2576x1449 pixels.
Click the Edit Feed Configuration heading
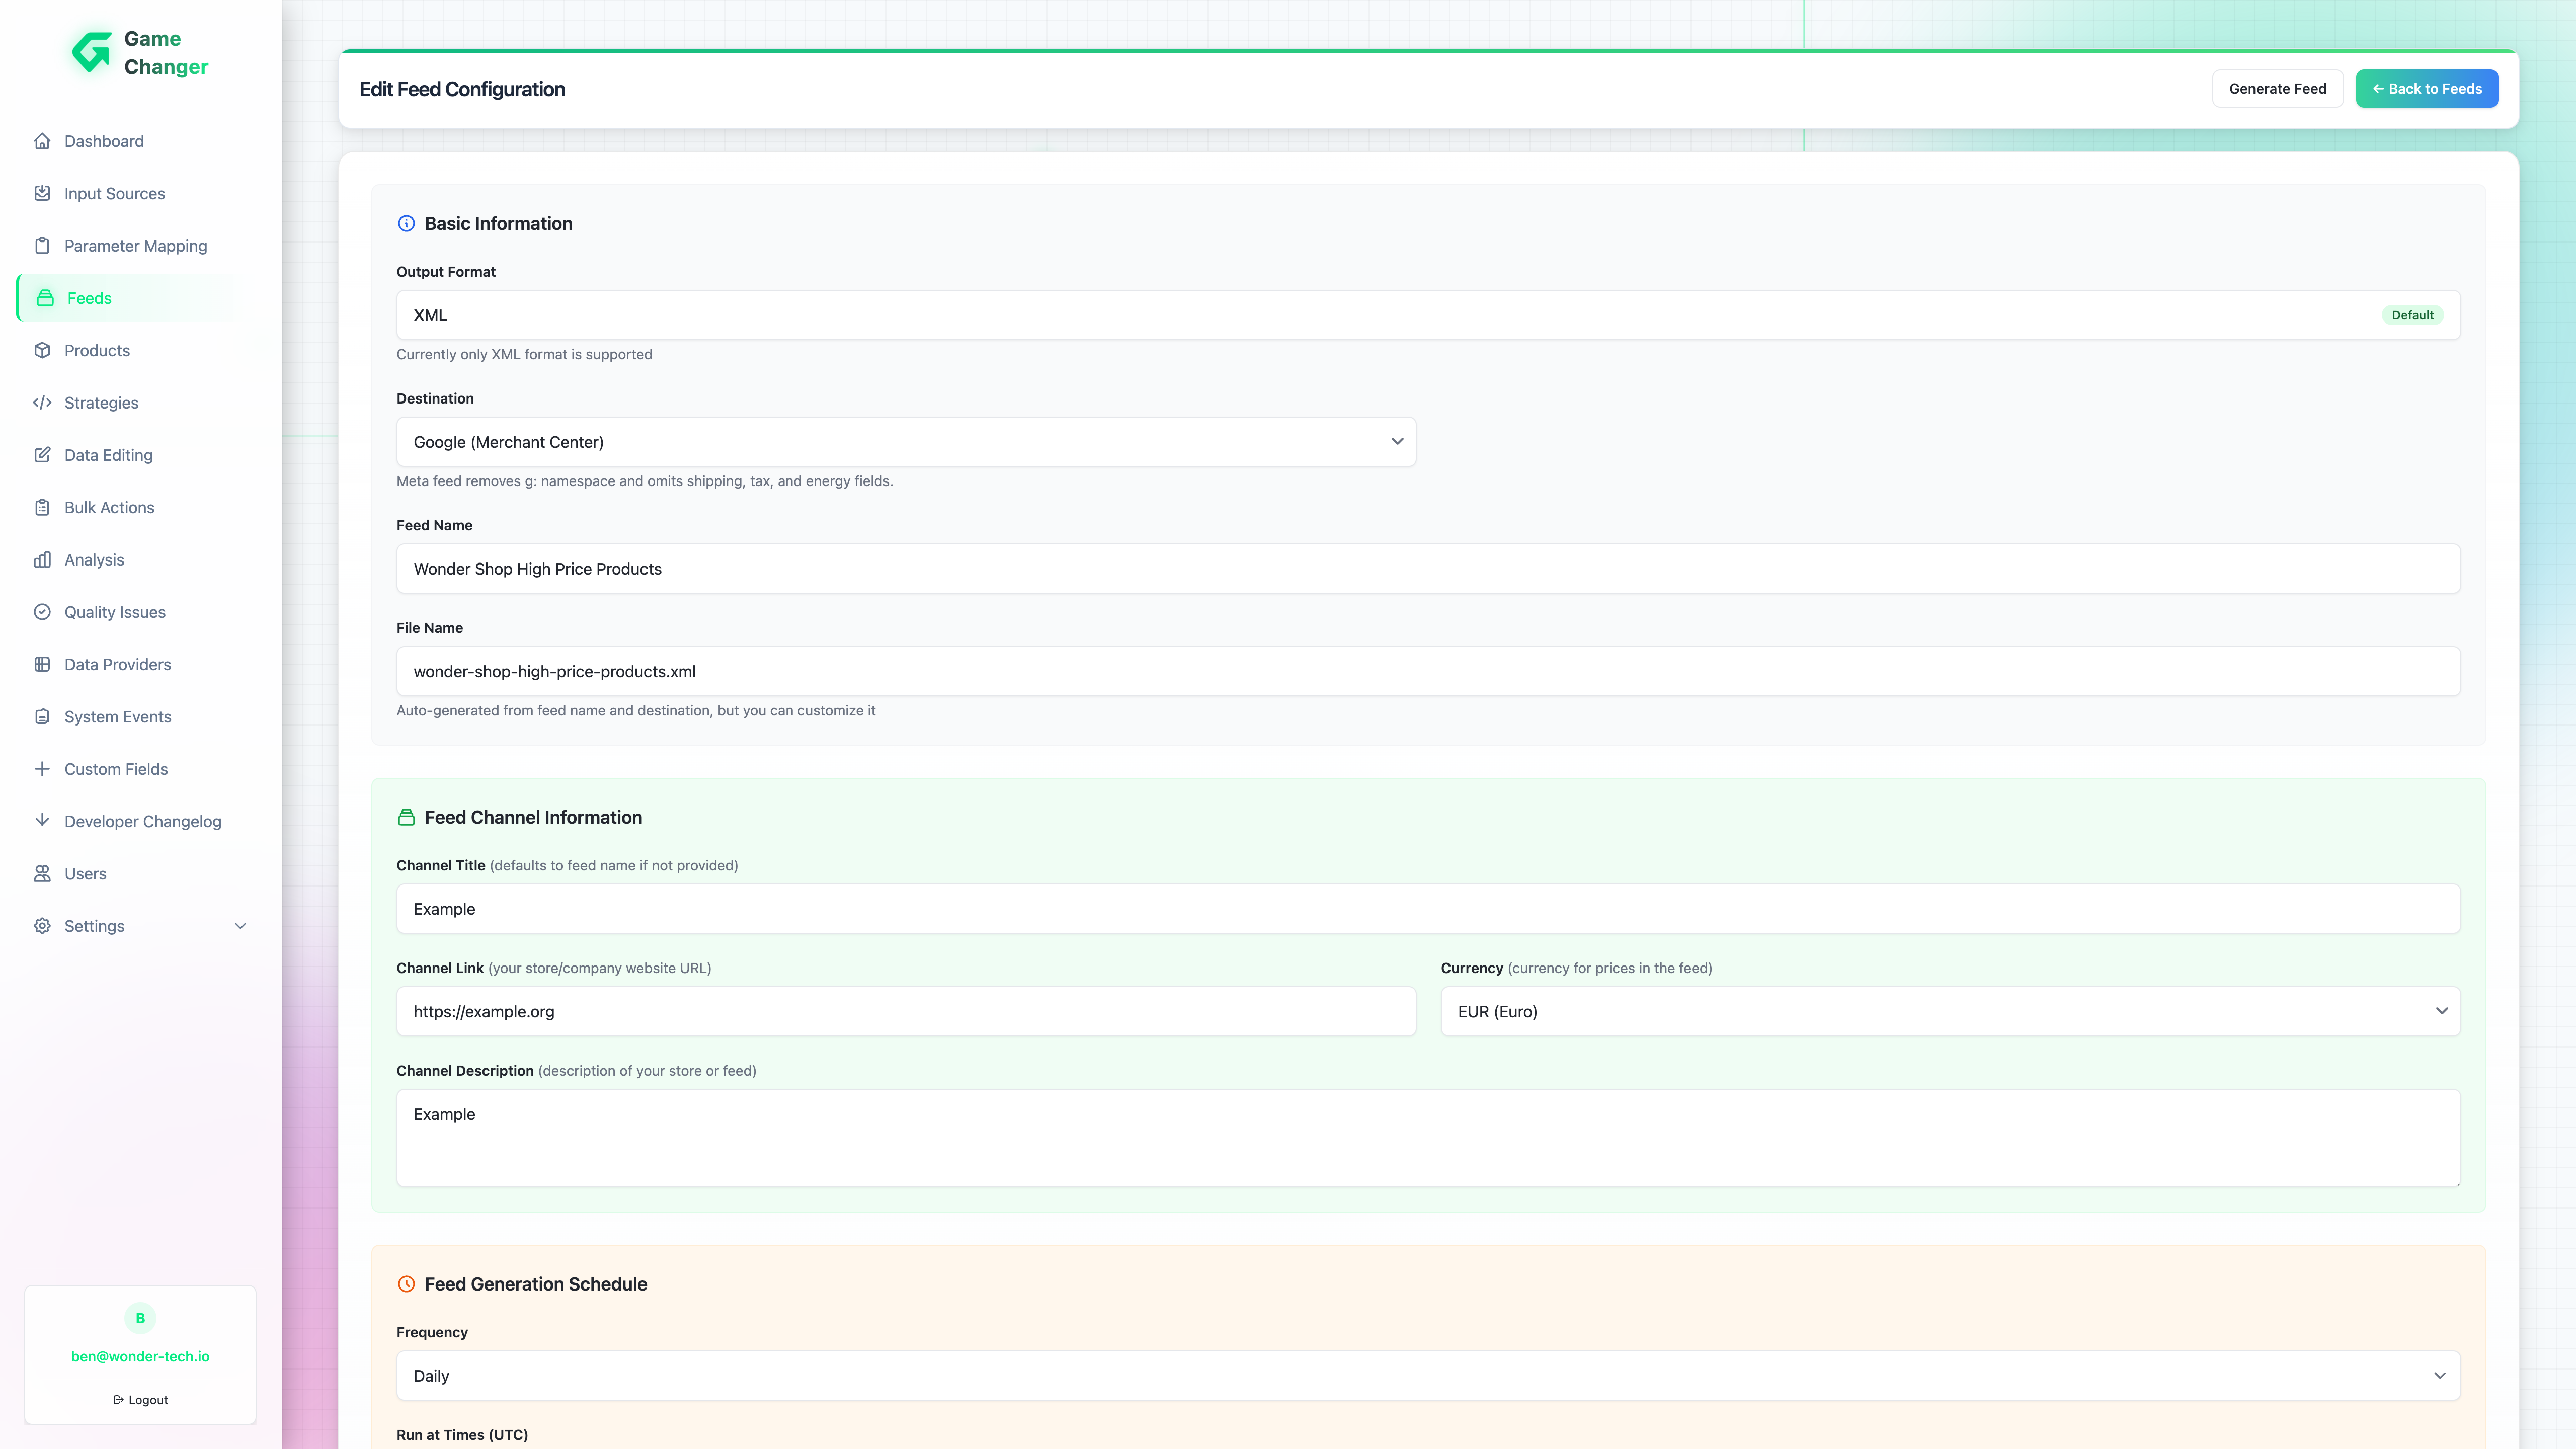[462, 89]
